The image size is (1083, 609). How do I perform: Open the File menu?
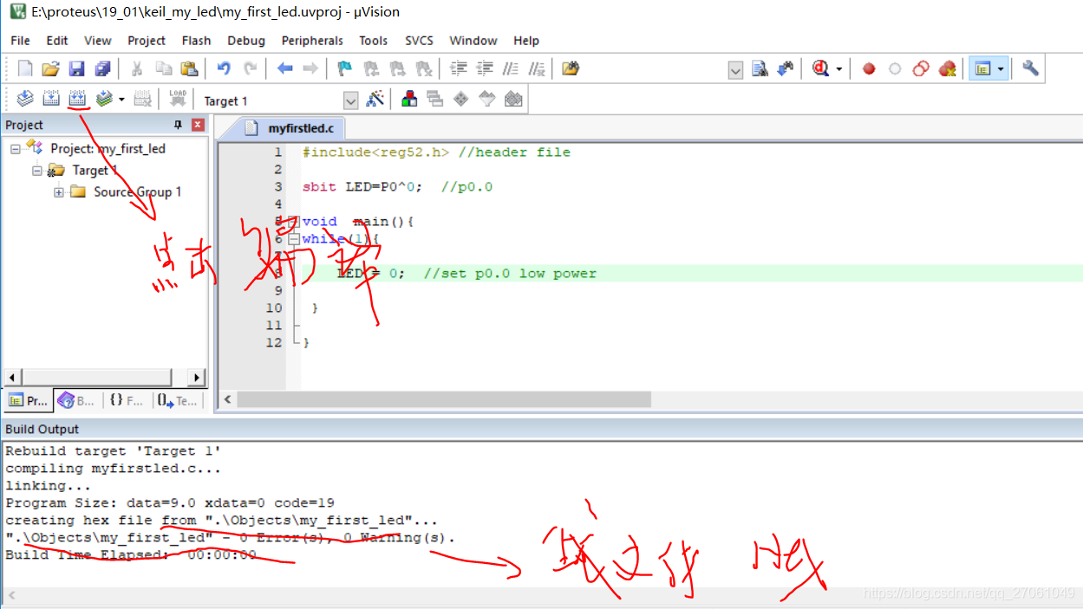coord(20,41)
